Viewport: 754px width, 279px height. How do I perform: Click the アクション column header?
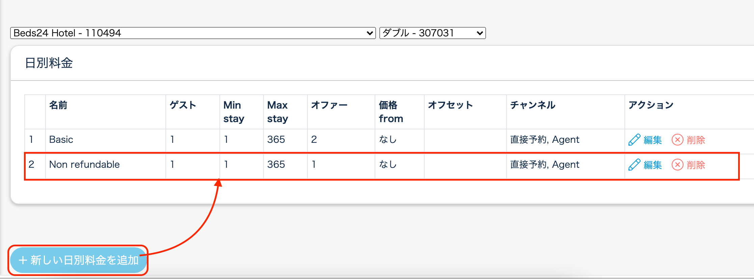651,105
